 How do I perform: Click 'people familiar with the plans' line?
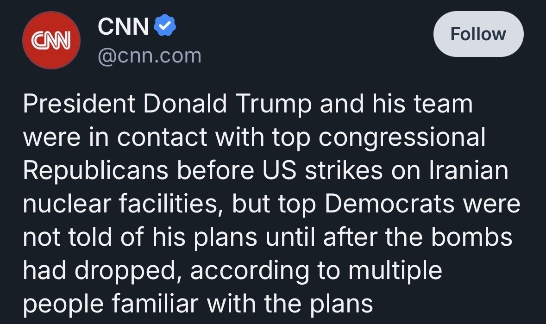[198, 304]
